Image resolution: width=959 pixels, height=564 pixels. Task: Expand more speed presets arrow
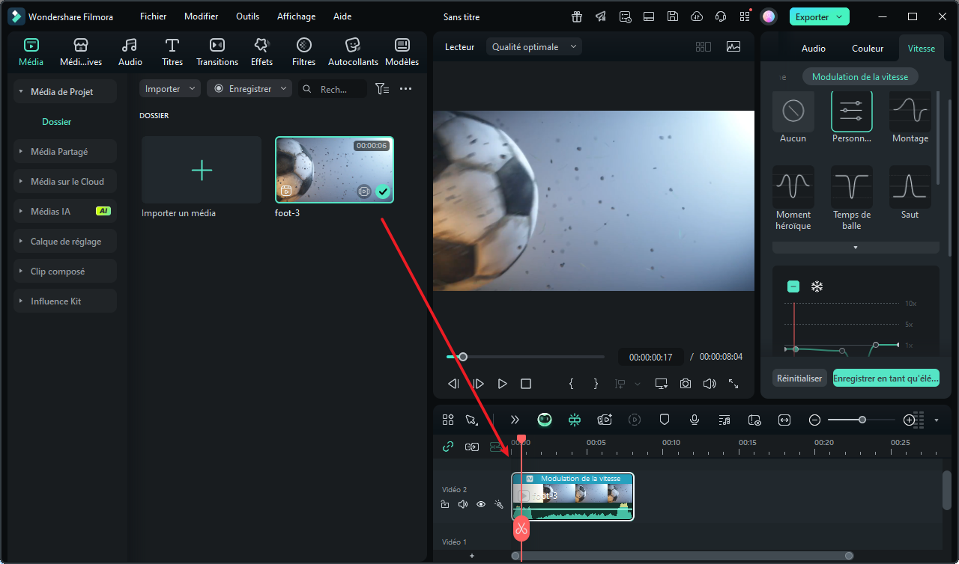click(856, 248)
